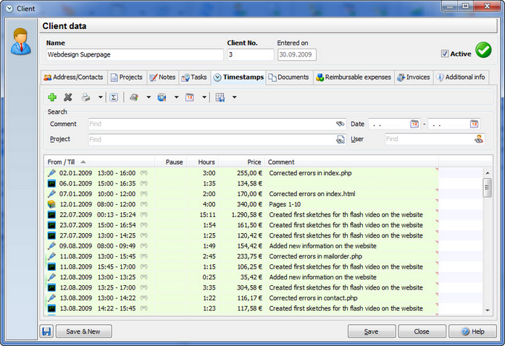The height and width of the screenshot is (346, 505).
Task: Click terminal icon on 22.07.2009 row
Action: coord(51,215)
